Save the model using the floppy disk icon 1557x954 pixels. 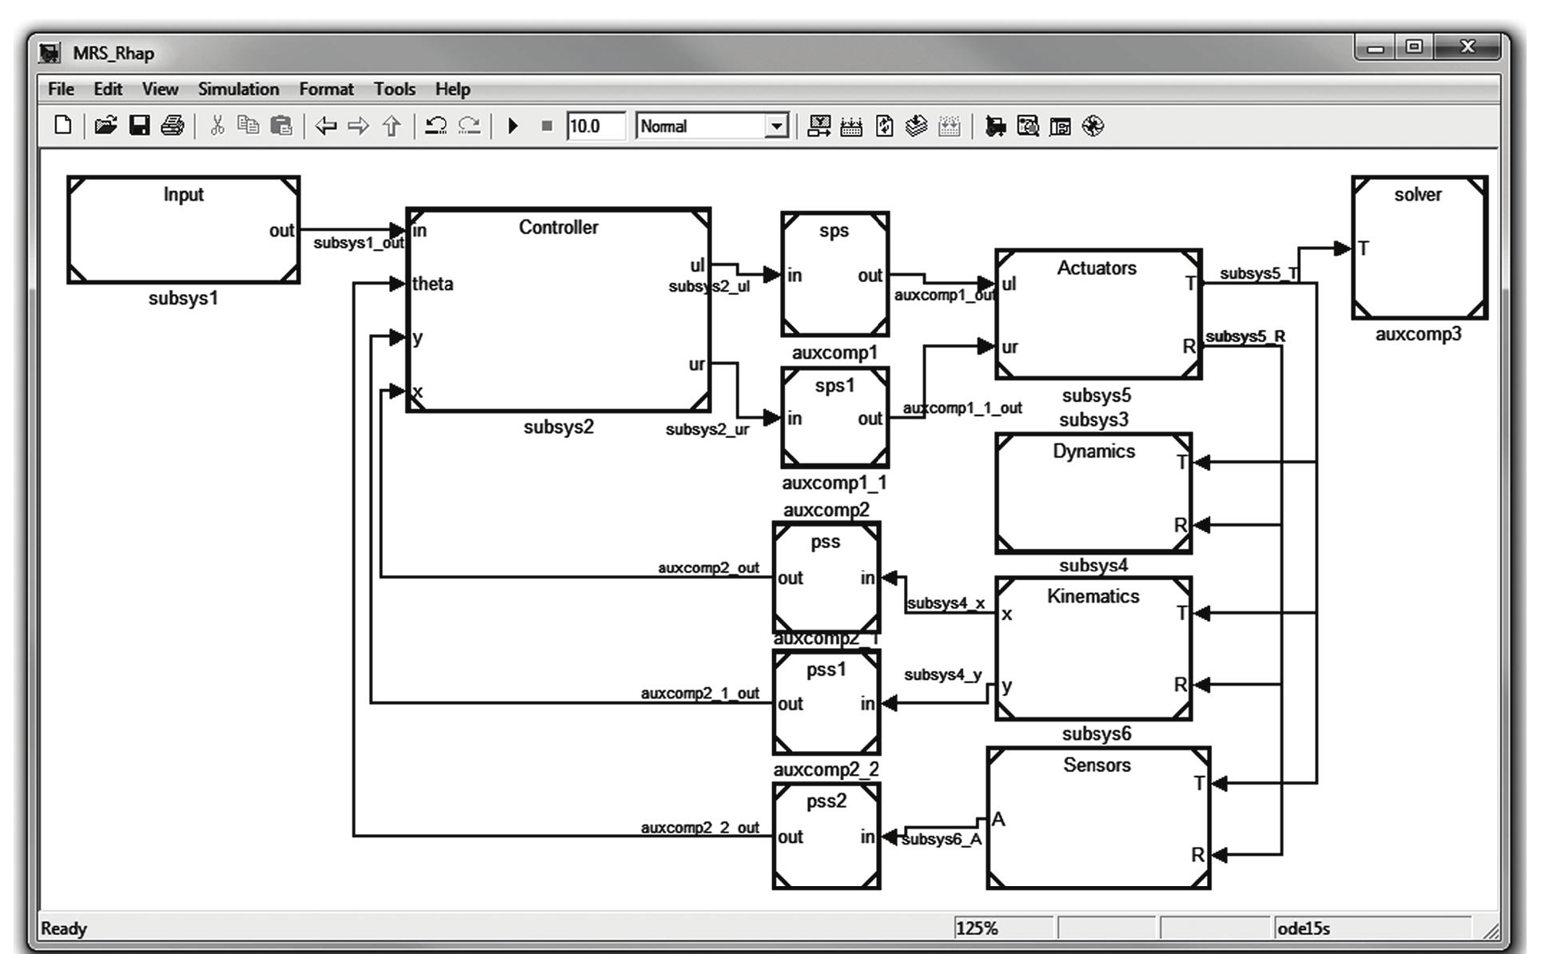[x=139, y=125]
